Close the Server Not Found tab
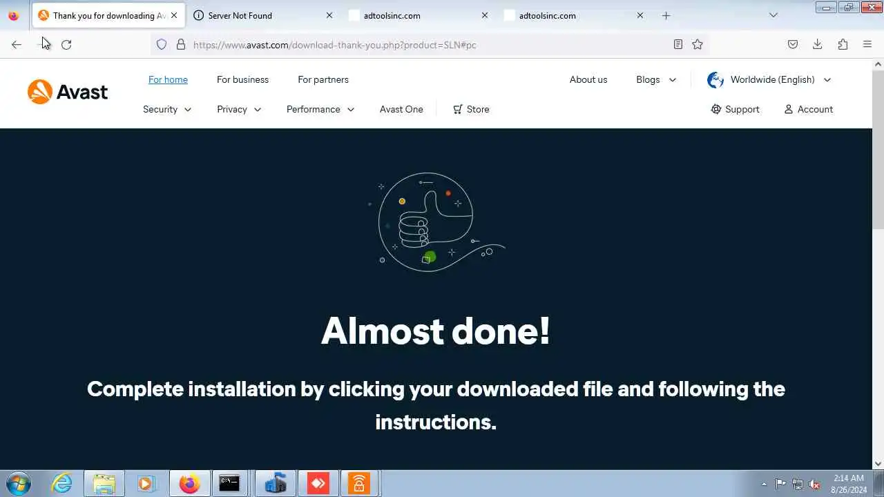Viewport: 884px width, 497px height. point(329,15)
